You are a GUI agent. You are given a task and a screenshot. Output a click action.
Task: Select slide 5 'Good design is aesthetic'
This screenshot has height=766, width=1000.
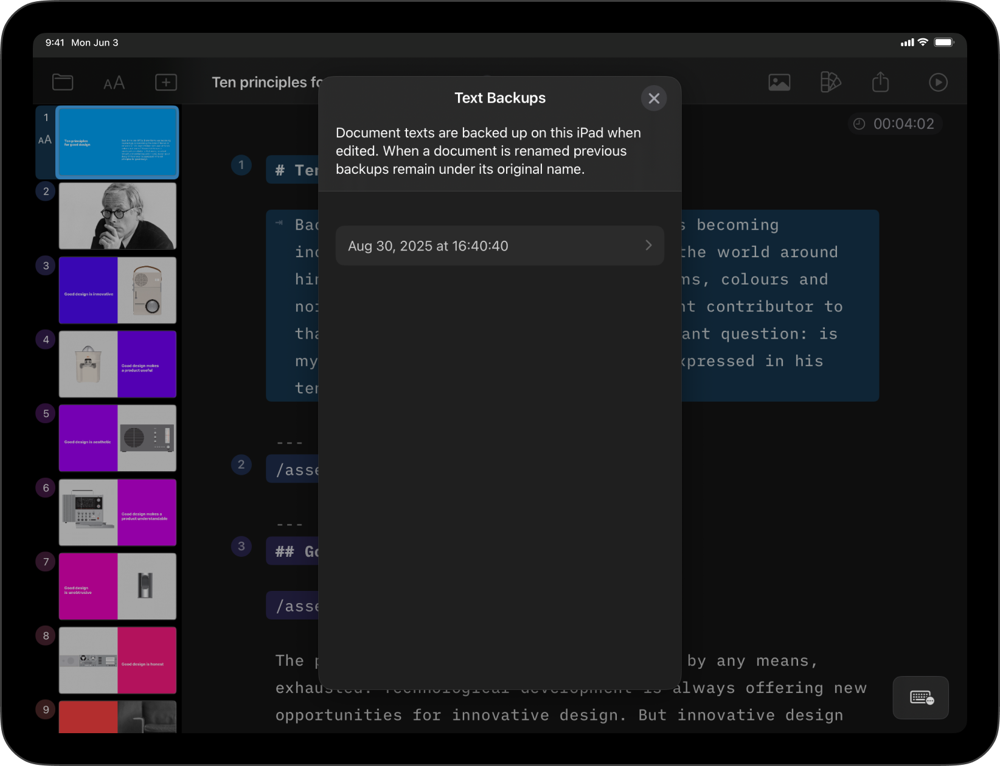click(117, 438)
